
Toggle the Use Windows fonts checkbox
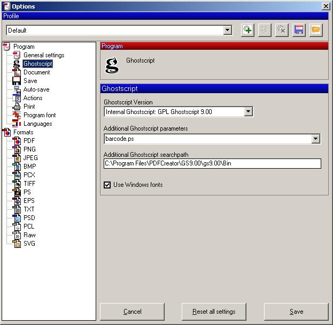pyautogui.click(x=107, y=185)
